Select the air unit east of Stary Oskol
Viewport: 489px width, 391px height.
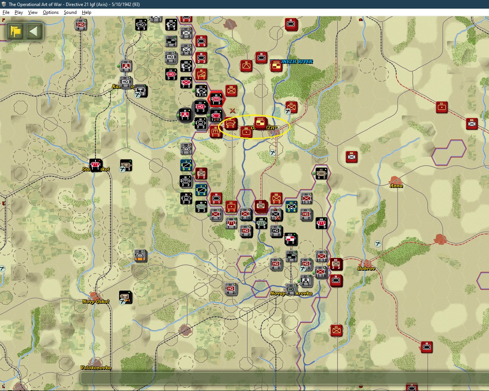pyautogui.click(x=126, y=165)
